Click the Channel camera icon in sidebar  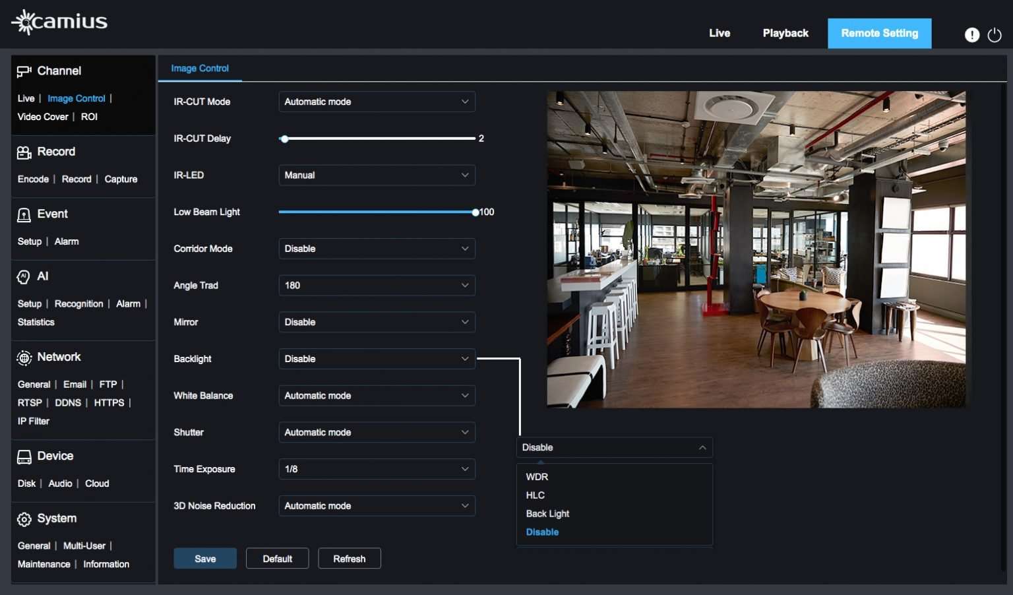pos(24,71)
